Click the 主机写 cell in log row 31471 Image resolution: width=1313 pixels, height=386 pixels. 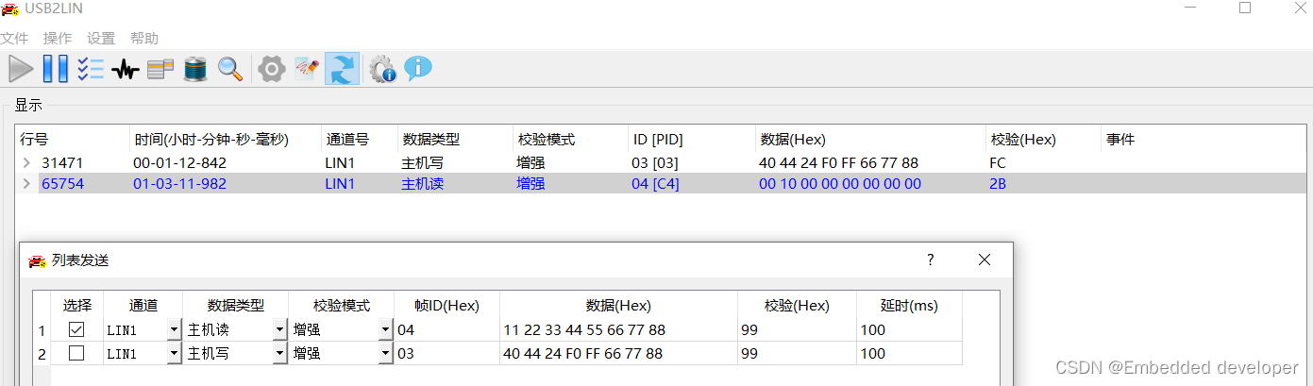click(422, 163)
